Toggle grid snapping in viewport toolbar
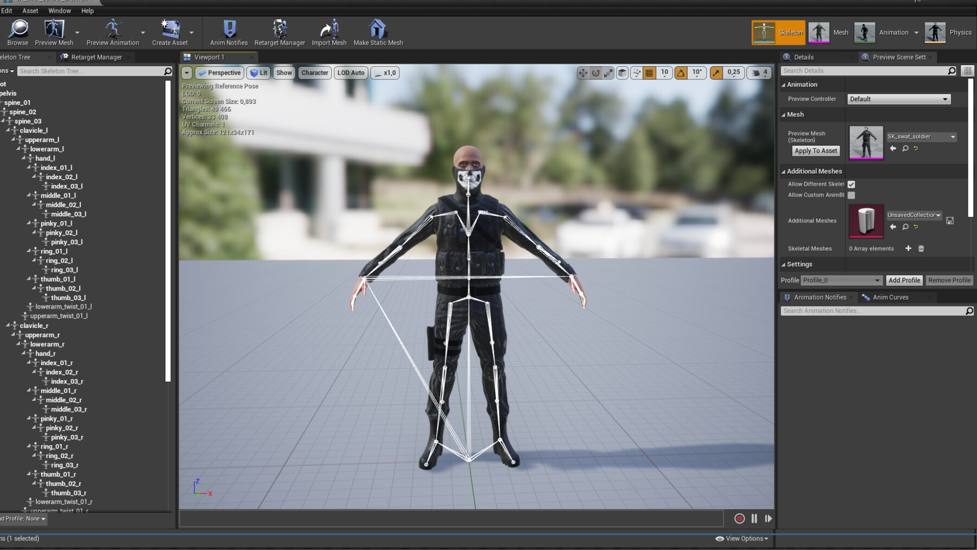Image resolution: width=977 pixels, height=550 pixels. point(649,73)
